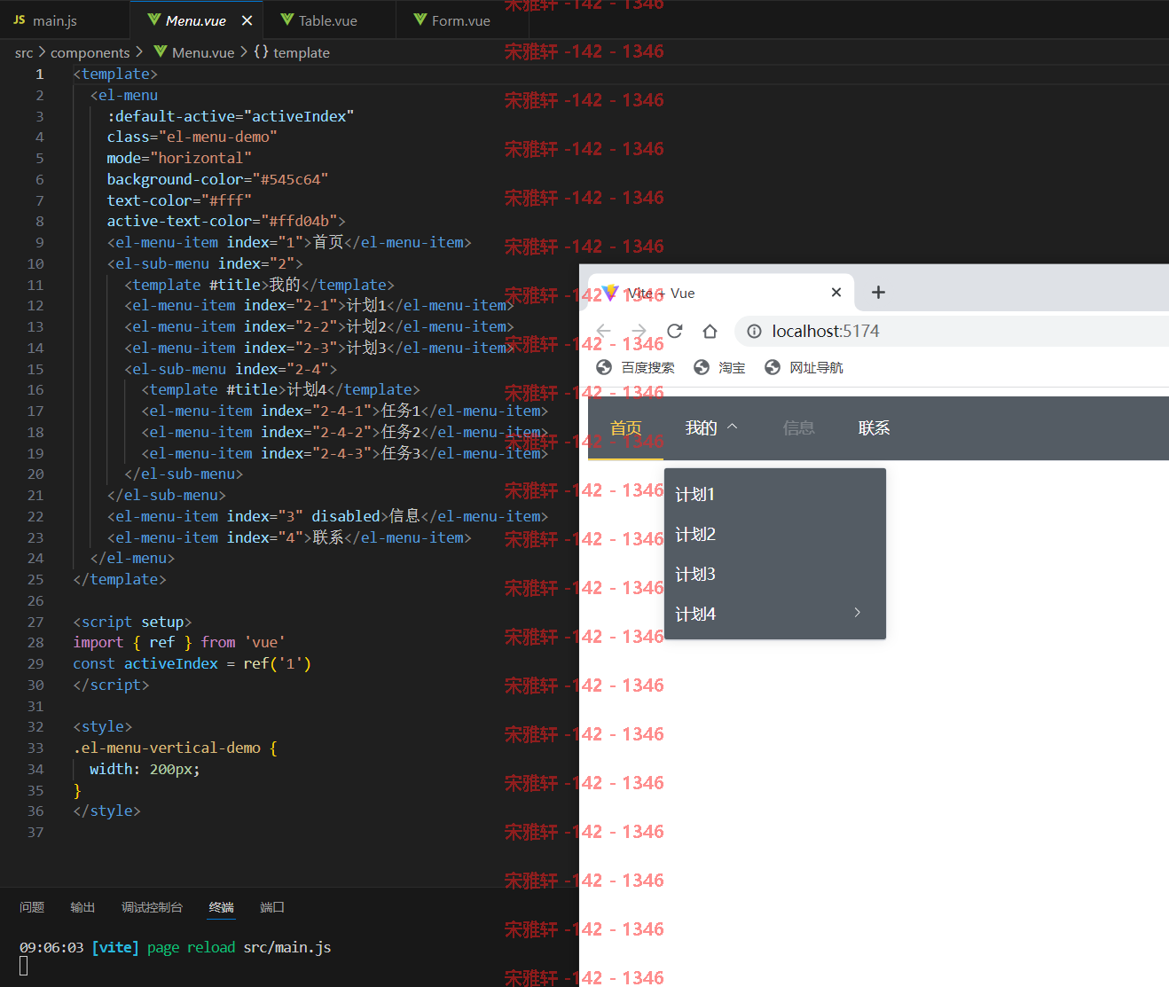
Task: Switch to the main.js editor tab
Action: (x=55, y=20)
